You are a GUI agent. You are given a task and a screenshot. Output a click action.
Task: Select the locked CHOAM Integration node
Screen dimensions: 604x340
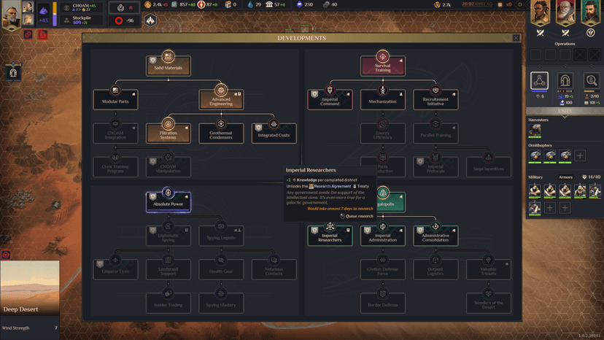(115, 134)
